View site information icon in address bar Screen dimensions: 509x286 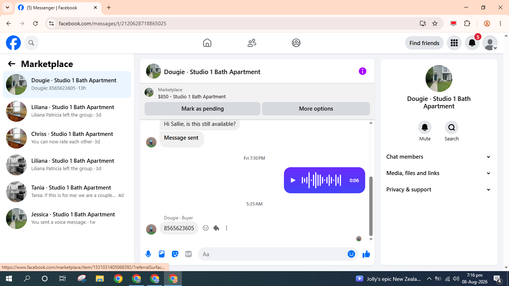pyautogui.click(x=51, y=23)
